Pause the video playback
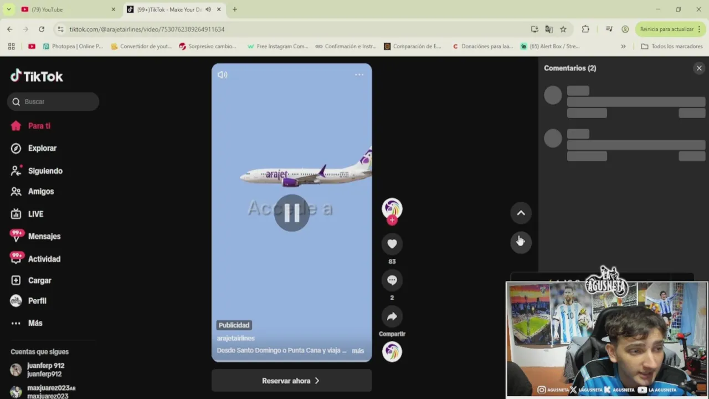Viewport: 709px width, 399px height. 291,213
